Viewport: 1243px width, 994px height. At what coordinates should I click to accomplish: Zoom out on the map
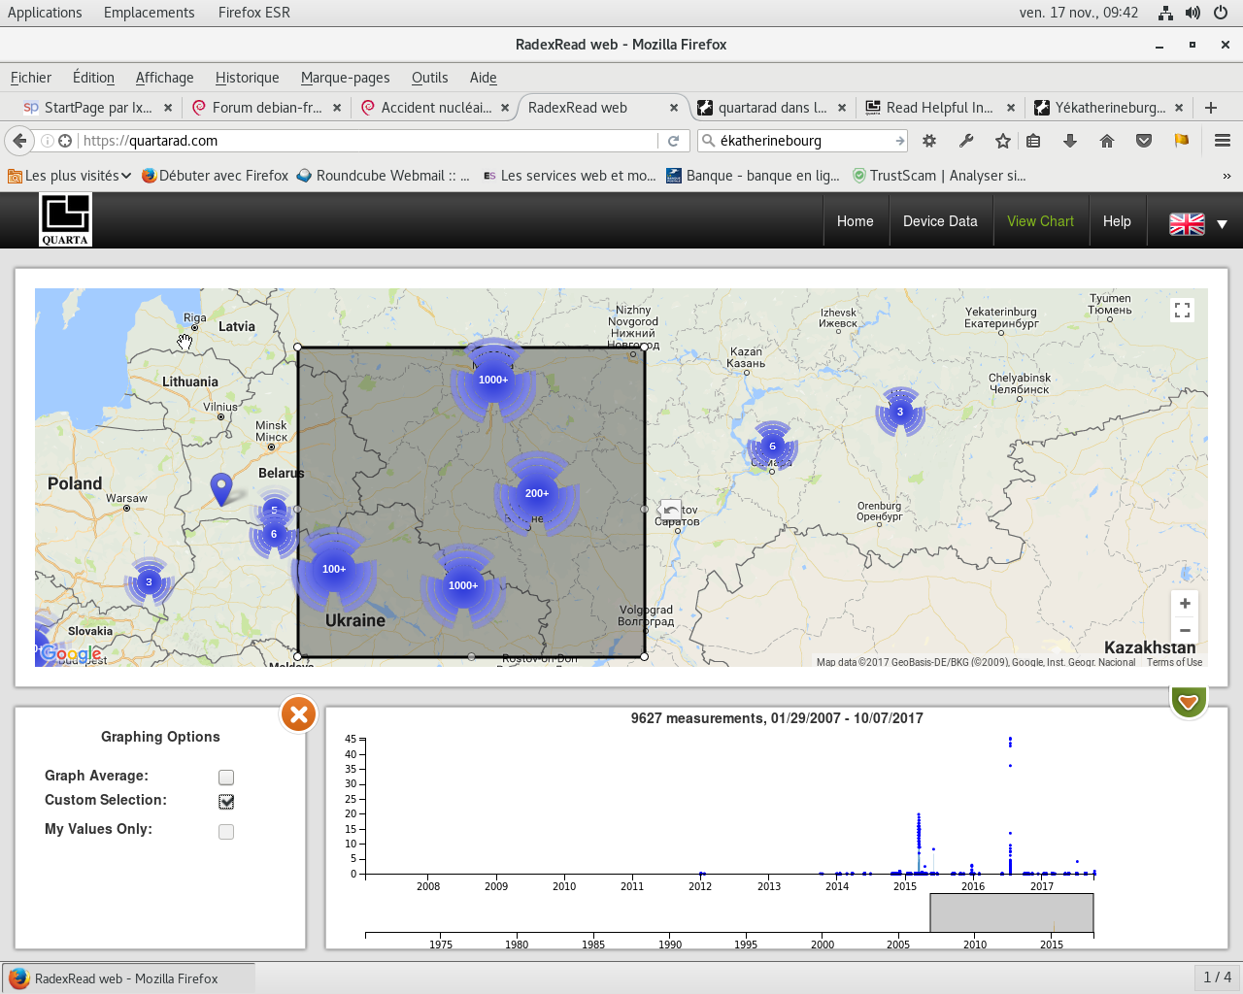1185,630
